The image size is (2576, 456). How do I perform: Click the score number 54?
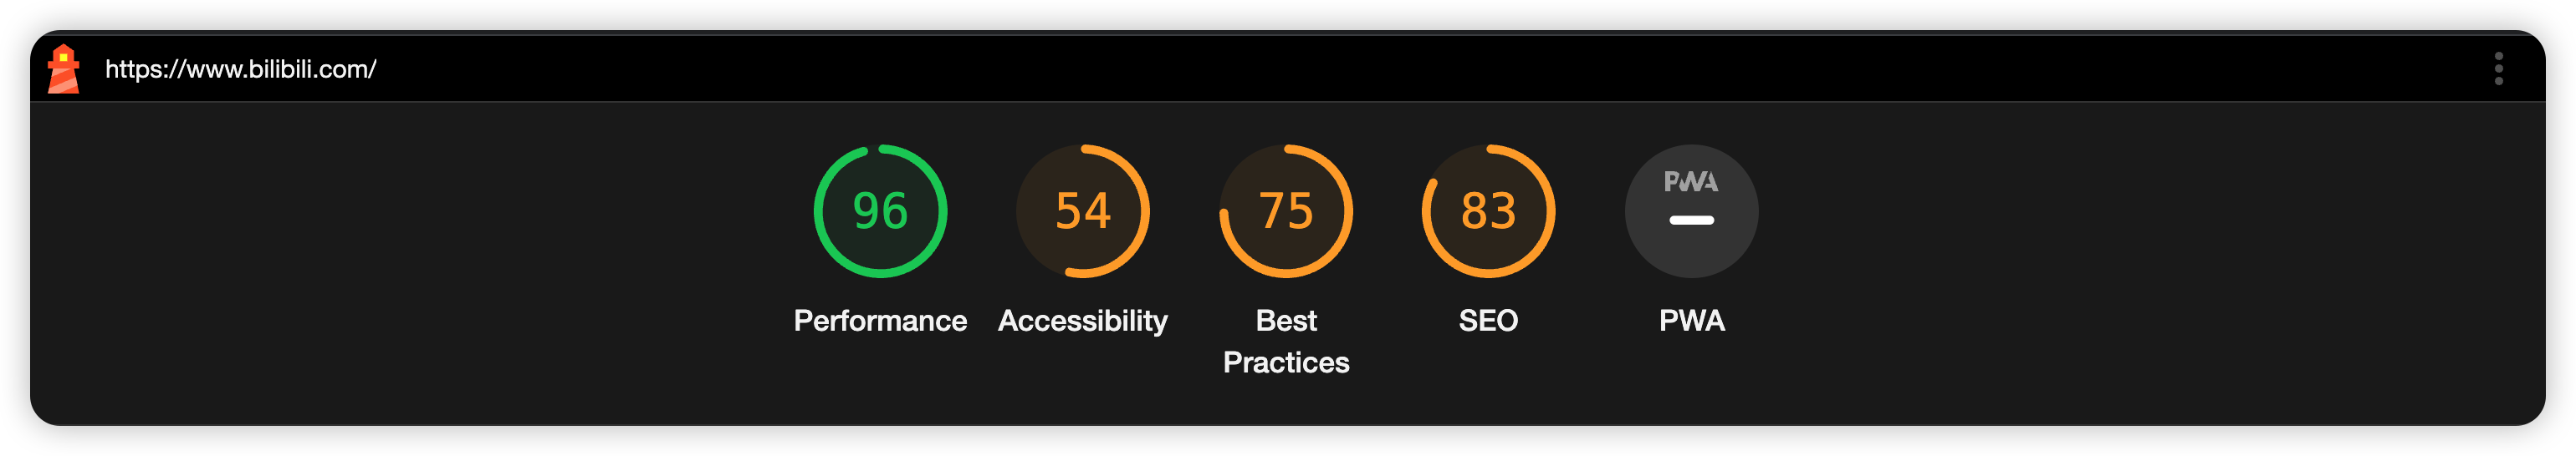click(1083, 210)
